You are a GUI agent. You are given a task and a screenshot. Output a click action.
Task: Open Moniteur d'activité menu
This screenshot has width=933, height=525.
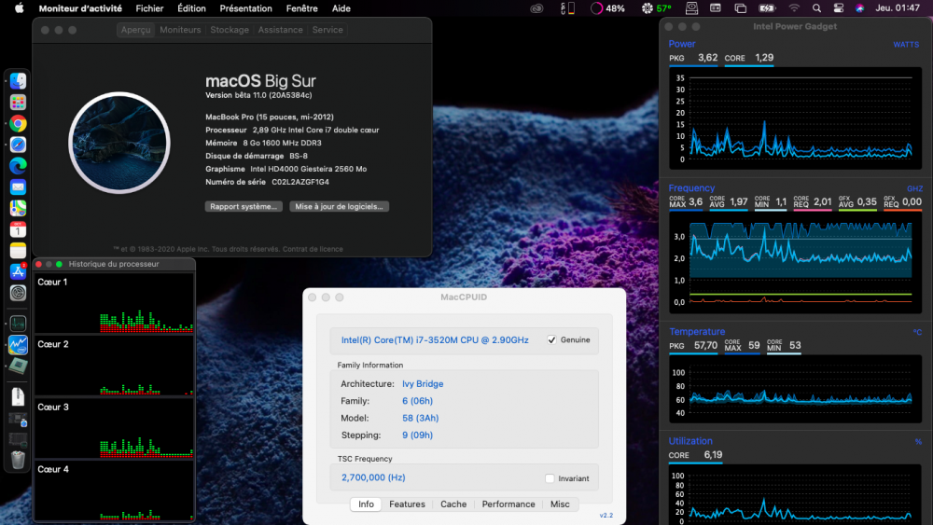(x=80, y=8)
